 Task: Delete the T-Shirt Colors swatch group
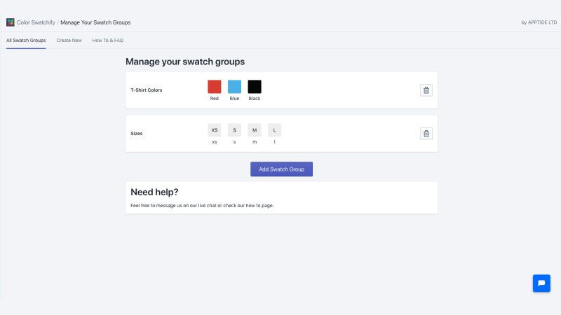click(426, 90)
